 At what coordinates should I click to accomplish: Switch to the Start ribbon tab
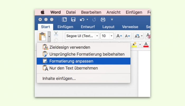click(45, 27)
